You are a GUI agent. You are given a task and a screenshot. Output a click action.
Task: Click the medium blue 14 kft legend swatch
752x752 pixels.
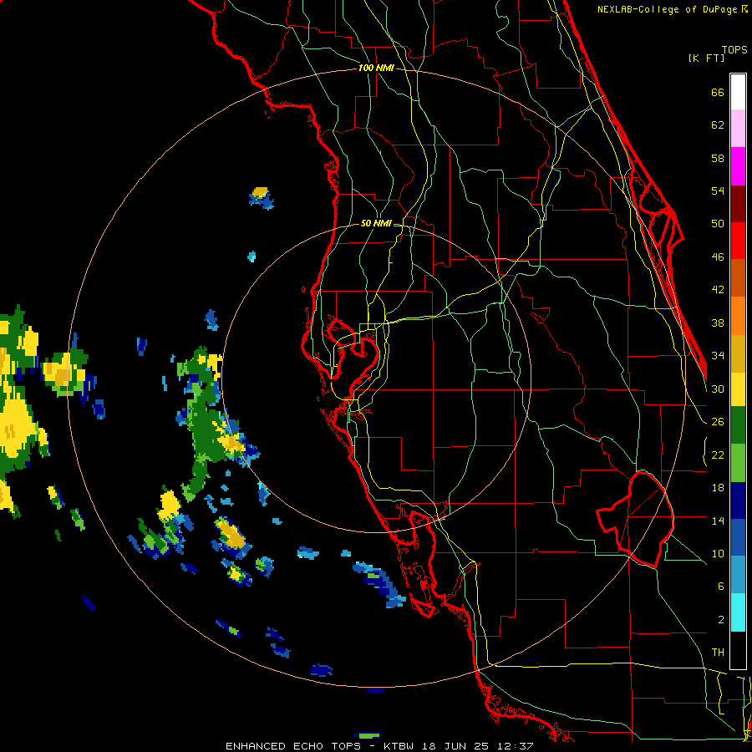[x=738, y=538]
